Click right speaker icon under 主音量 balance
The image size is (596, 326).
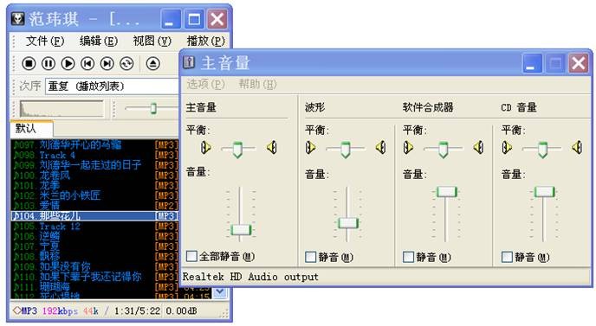(272, 147)
